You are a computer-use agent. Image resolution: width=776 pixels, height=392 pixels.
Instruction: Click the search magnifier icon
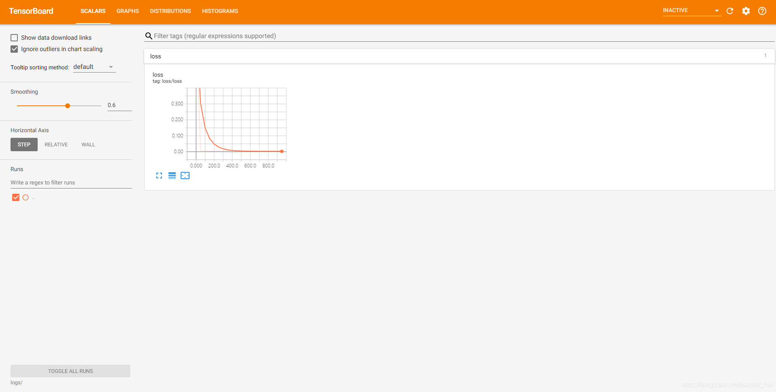point(149,36)
